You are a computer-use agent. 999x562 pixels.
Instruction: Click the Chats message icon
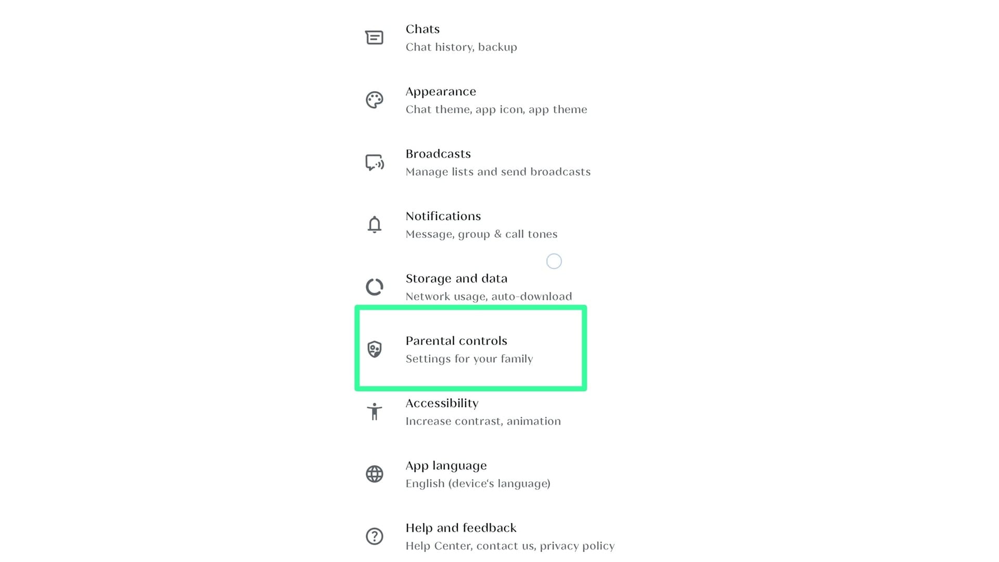[x=374, y=37]
